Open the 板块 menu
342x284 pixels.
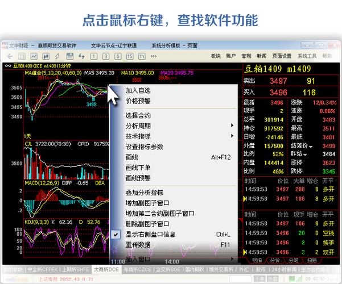coord(216,56)
